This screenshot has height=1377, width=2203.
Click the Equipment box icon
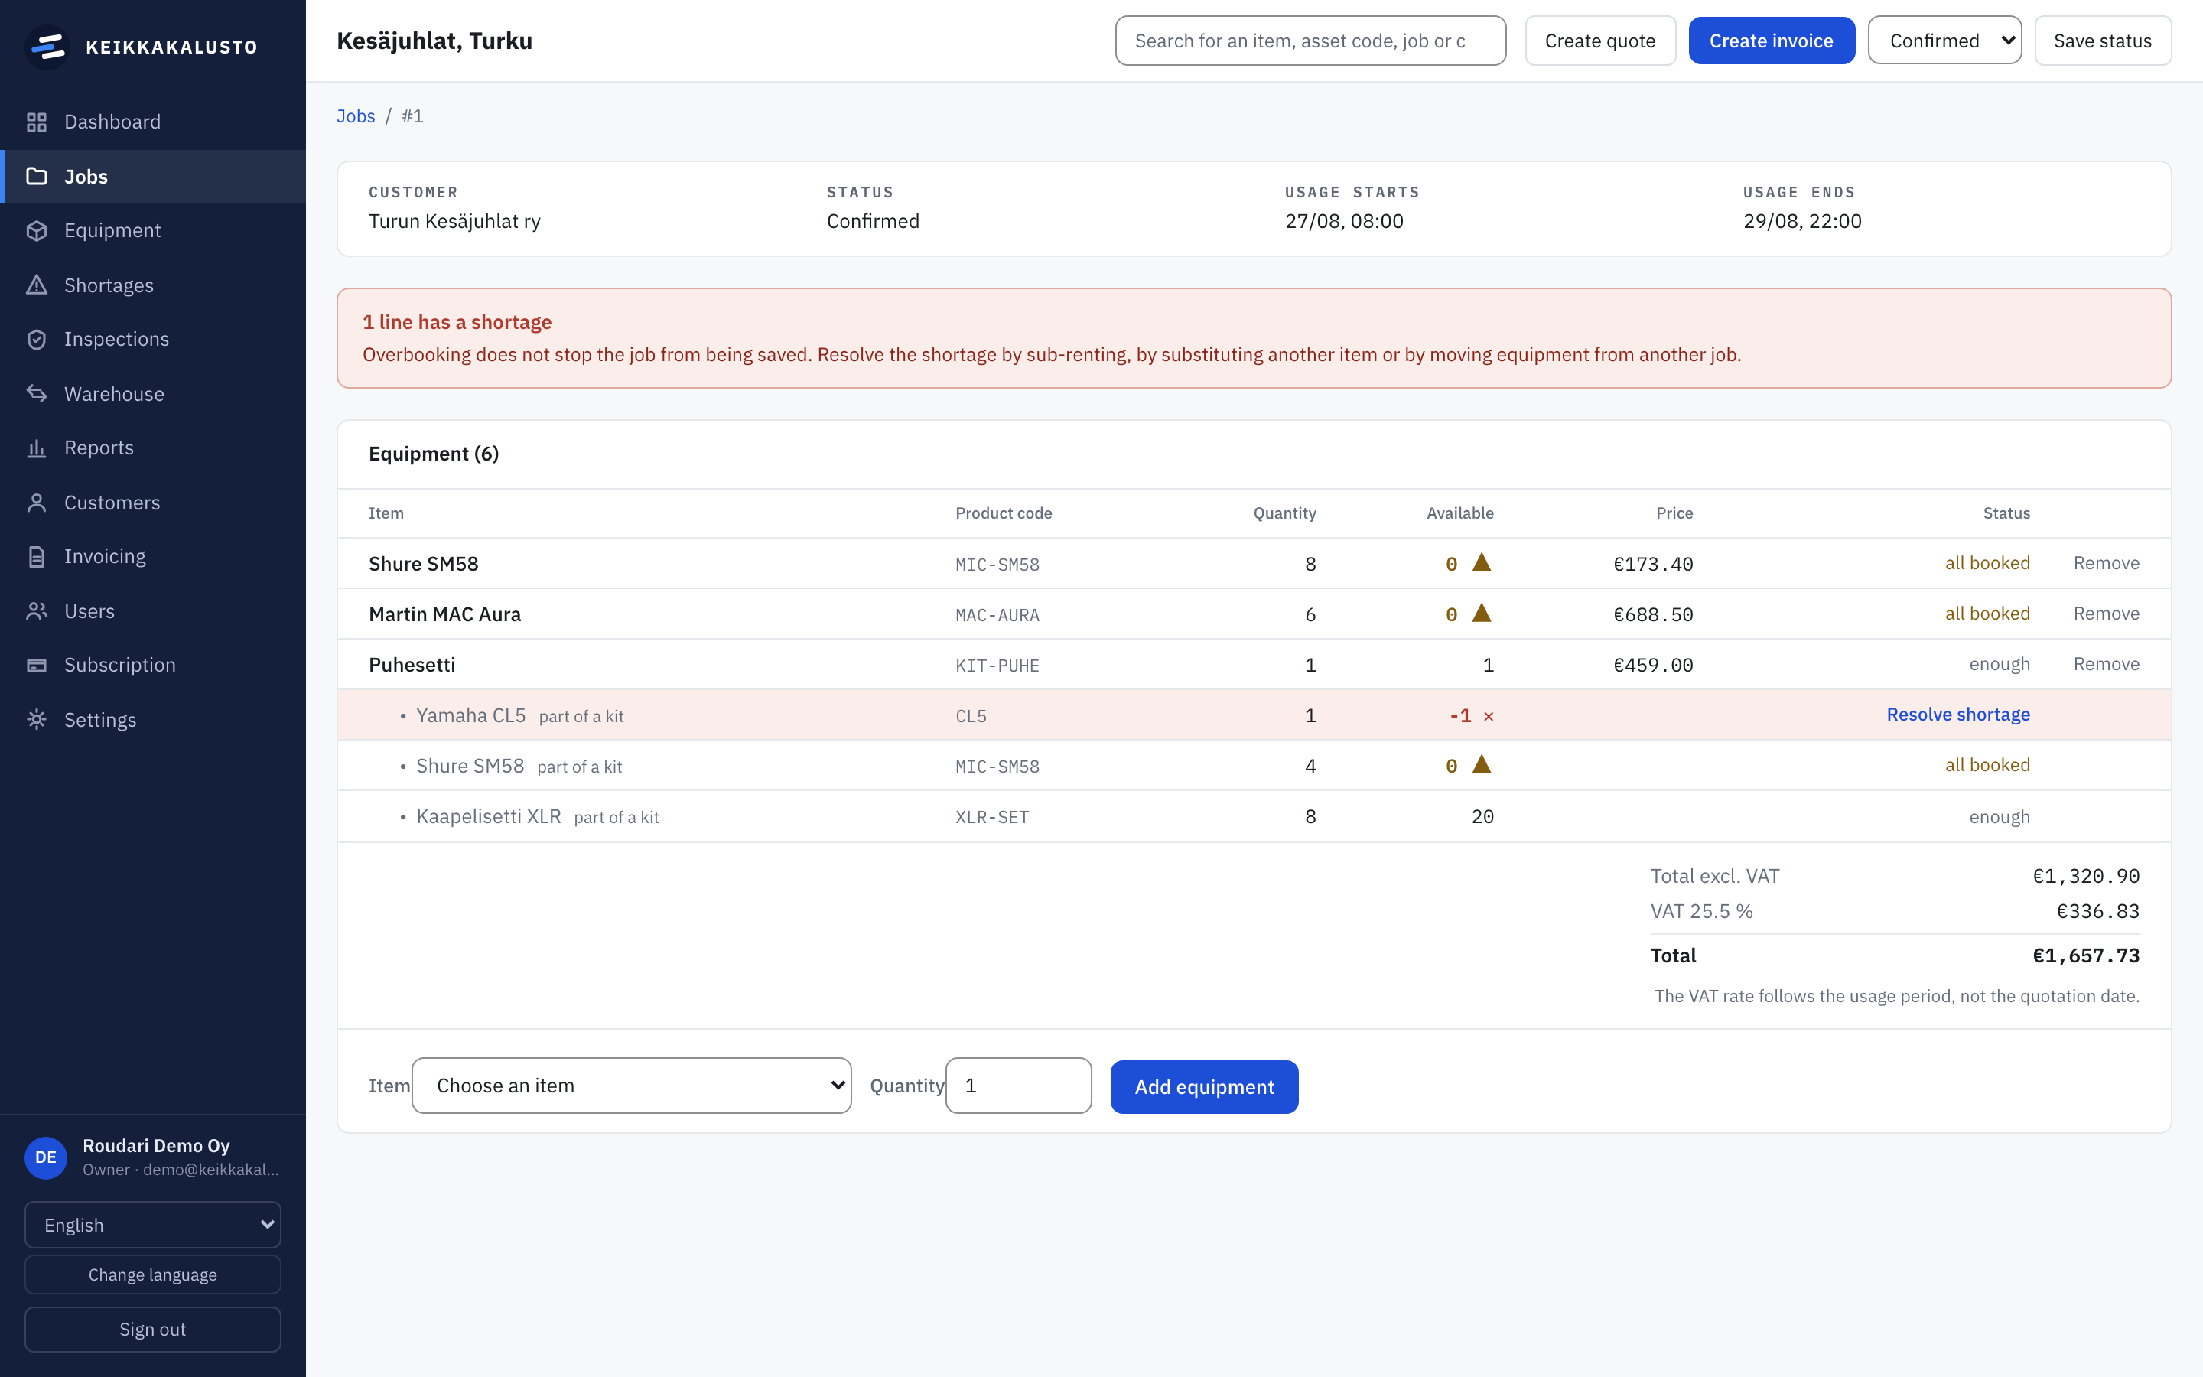click(x=37, y=230)
